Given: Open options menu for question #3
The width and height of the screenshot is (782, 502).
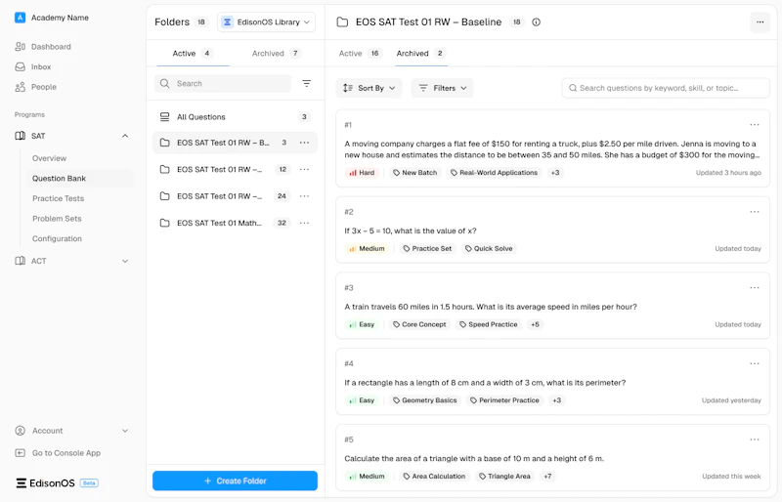Looking at the screenshot, I should tap(755, 288).
